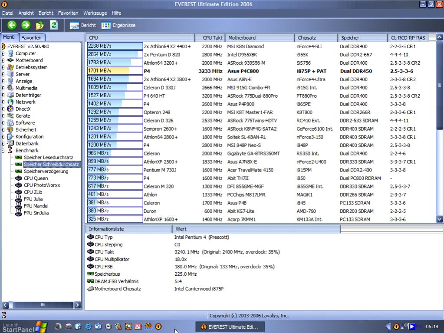Select CPU Queen benchmark in tree

36,178
